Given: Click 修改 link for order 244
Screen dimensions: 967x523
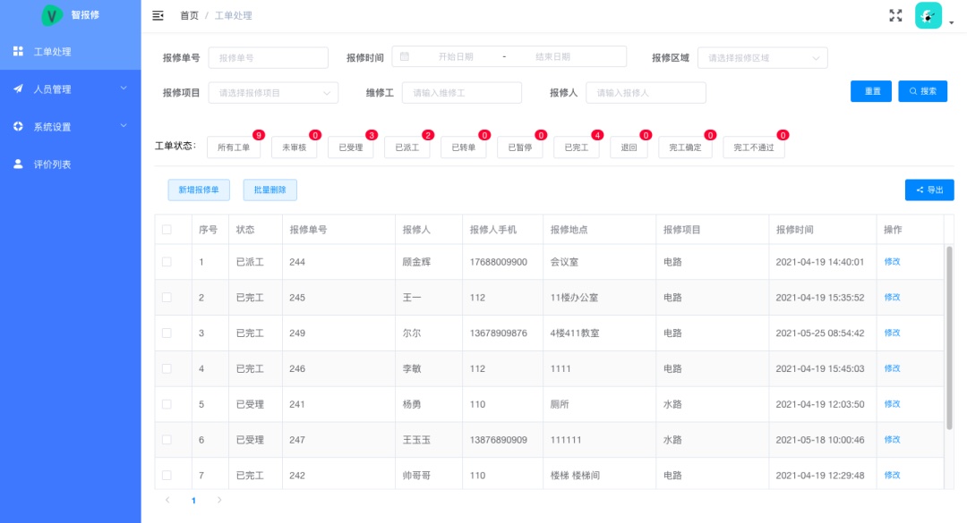Looking at the screenshot, I should click(x=892, y=262).
